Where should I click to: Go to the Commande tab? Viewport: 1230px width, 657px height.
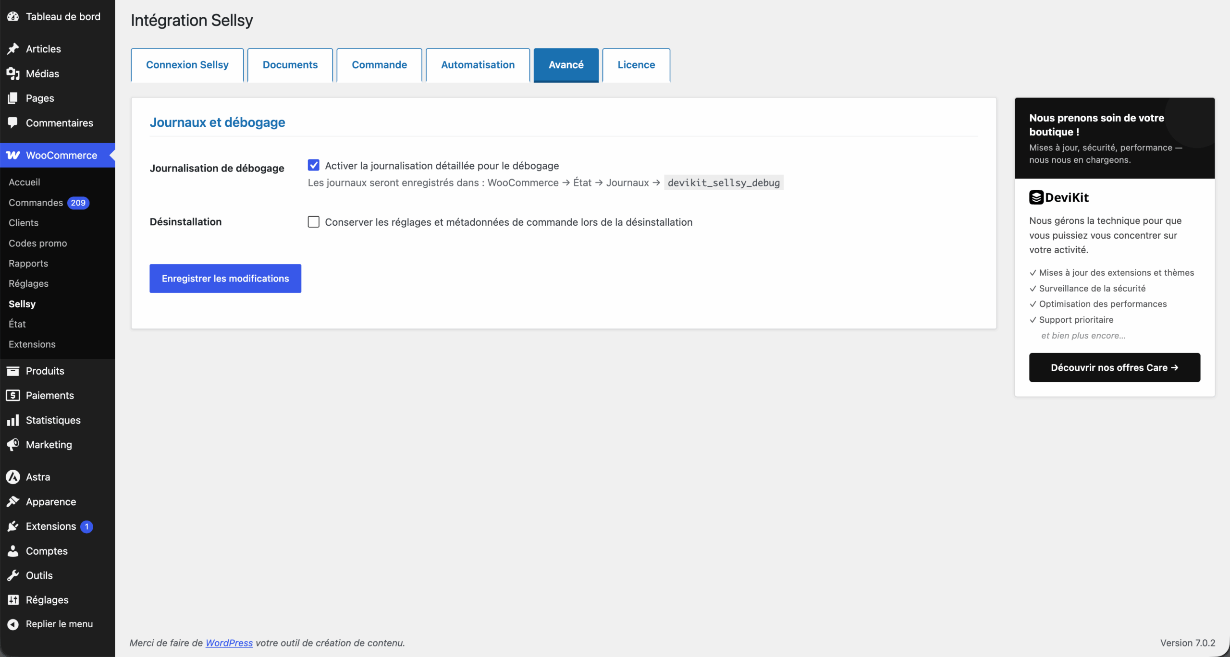click(380, 65)
